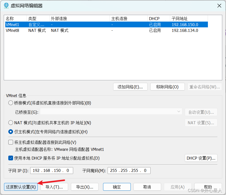Open NAT 设置(S)... button

pyautogui.click(x=201, y=123)
